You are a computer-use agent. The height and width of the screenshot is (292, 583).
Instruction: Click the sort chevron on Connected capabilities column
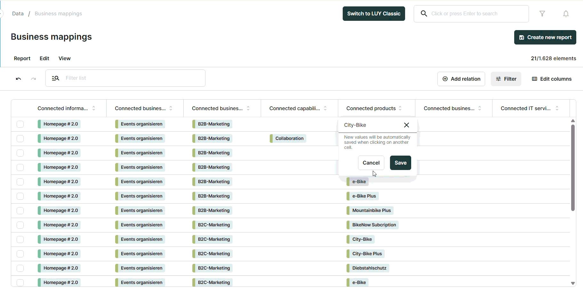[x=325, y=108]
